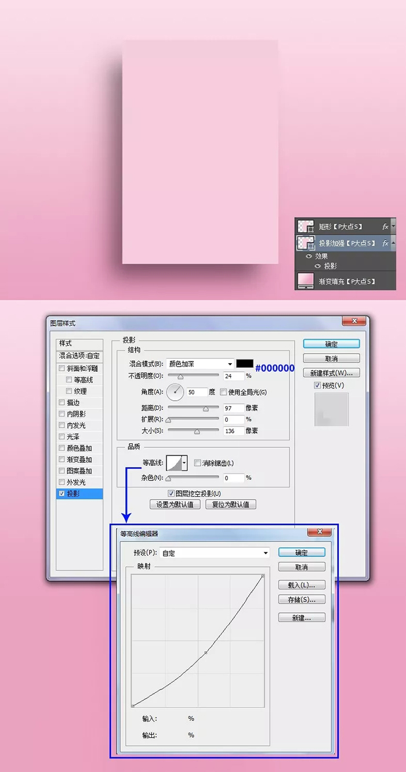The height and width of the screenshot is (772, 406).
Task: Open the 等高线 contour picker arrow
Action: tap(185, 463)
